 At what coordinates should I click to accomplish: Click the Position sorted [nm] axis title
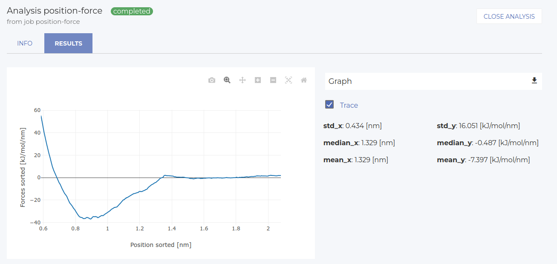[x=161, y=245]
